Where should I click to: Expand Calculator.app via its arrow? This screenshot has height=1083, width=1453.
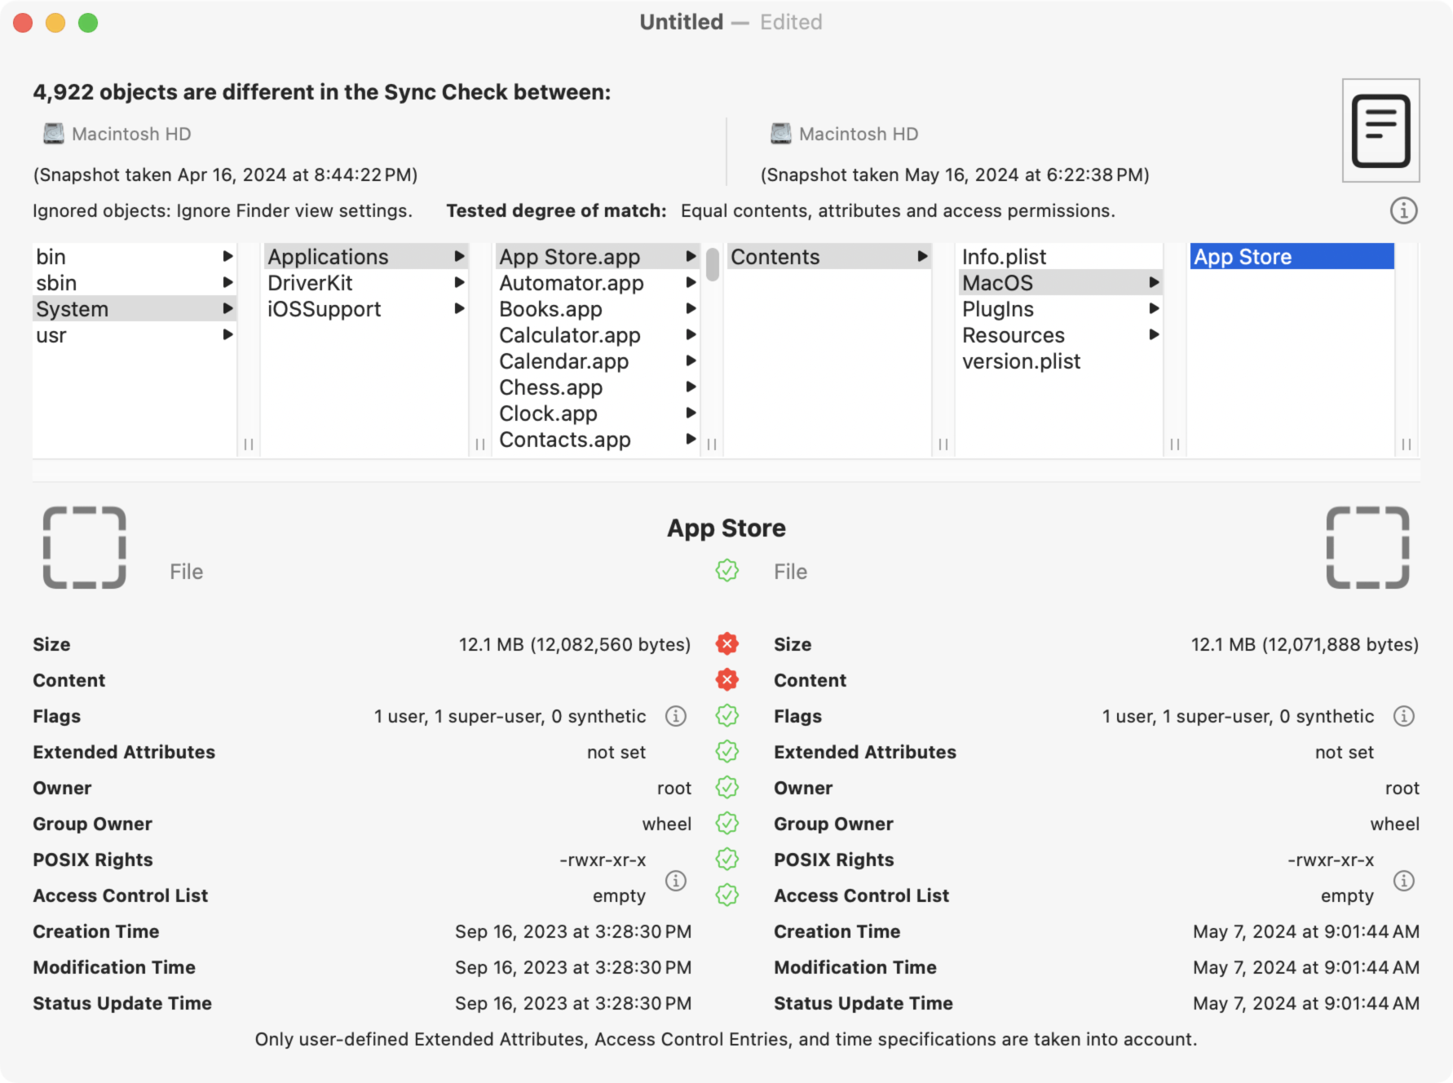coord(691,334)
